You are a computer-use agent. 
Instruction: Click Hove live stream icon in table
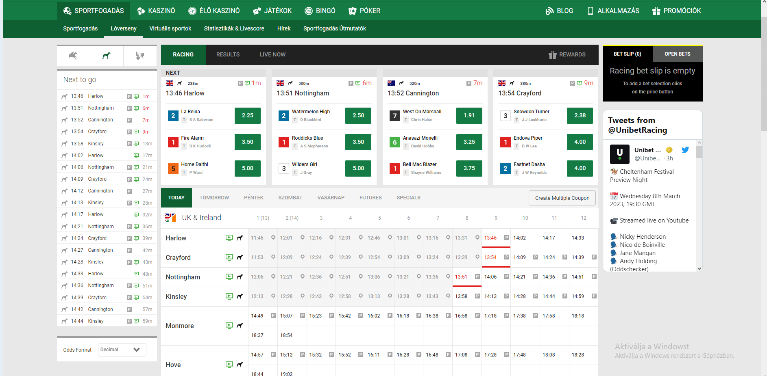pos(229,365)
